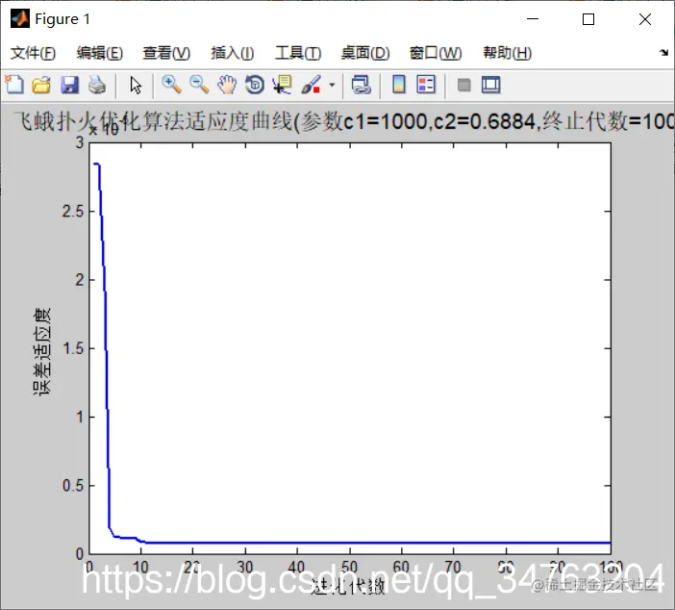
Task: Click the MATLAB logo in the title bar
Action: click(20, 18)
